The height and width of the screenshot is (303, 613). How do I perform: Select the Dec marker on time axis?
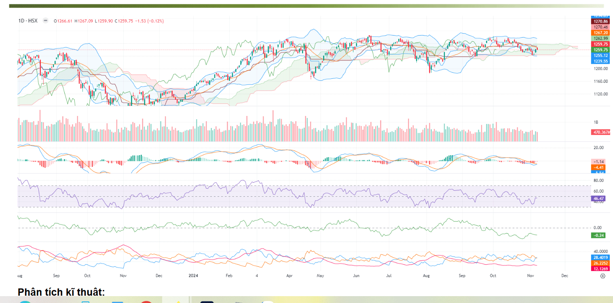pyautogui.click(x=565, y=276)
